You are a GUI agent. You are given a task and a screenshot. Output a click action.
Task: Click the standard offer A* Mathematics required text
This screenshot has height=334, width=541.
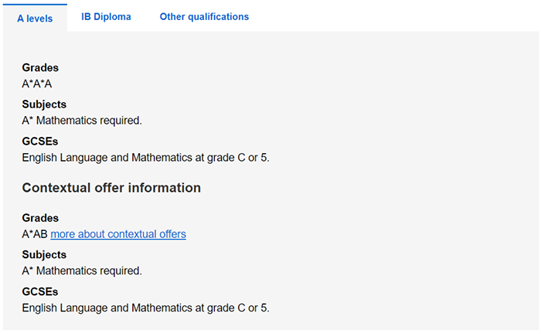pyautogui.click(x=82, y=120)
